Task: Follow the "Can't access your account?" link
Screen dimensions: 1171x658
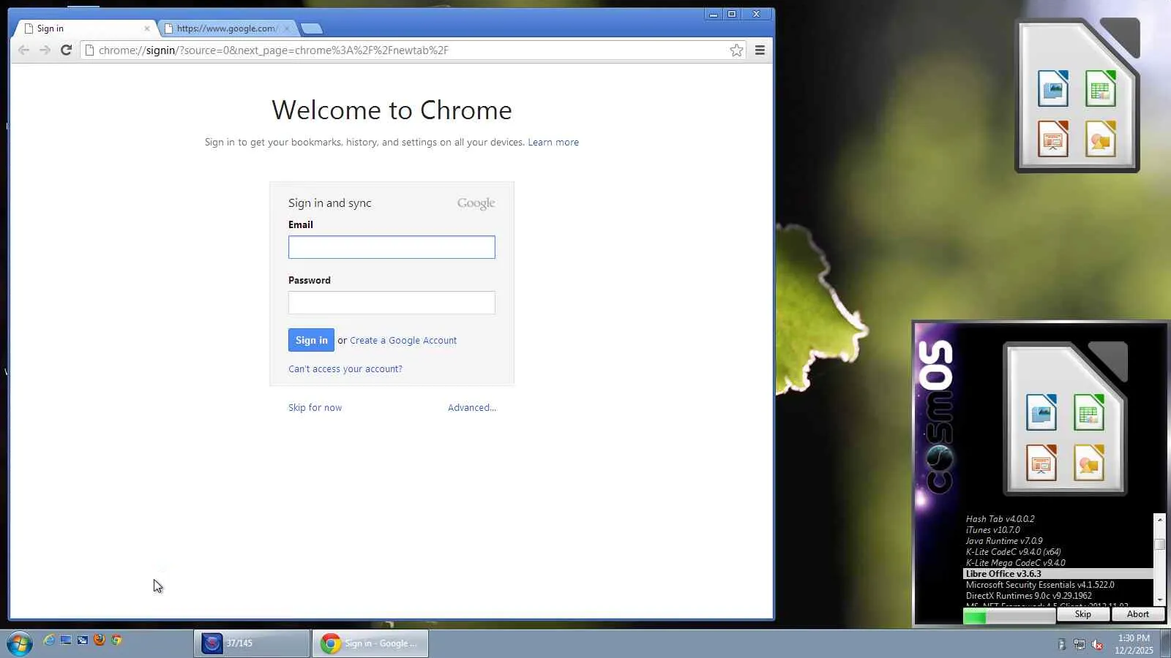Action: coord(345,368)
